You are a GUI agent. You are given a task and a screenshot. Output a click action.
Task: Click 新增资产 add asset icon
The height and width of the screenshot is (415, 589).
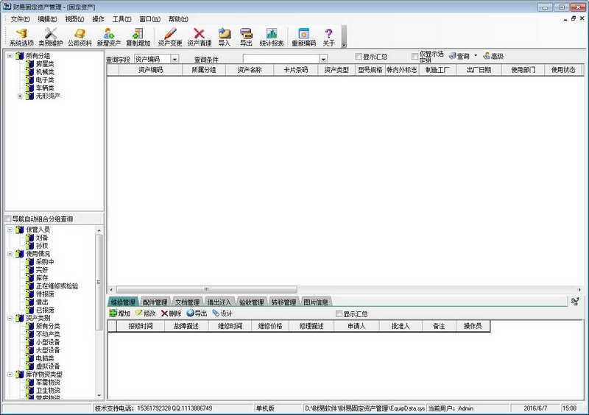[x=108, y=37]
